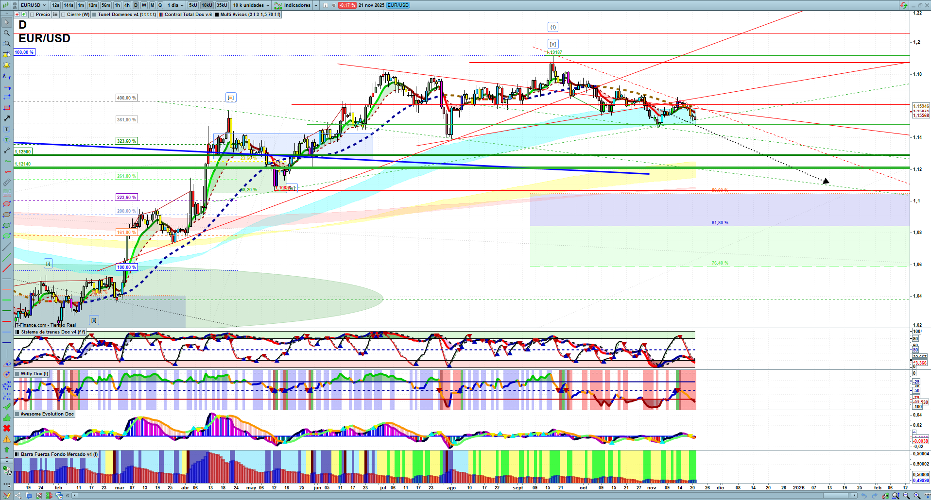Viewport: 931px width, 500px height.
Task: Select the 35kU units button
Action: 222,5
